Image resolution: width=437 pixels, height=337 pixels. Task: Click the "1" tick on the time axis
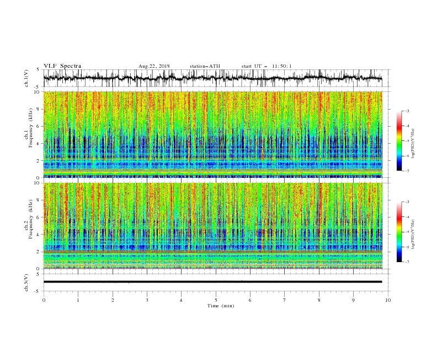tap(78, 300)
